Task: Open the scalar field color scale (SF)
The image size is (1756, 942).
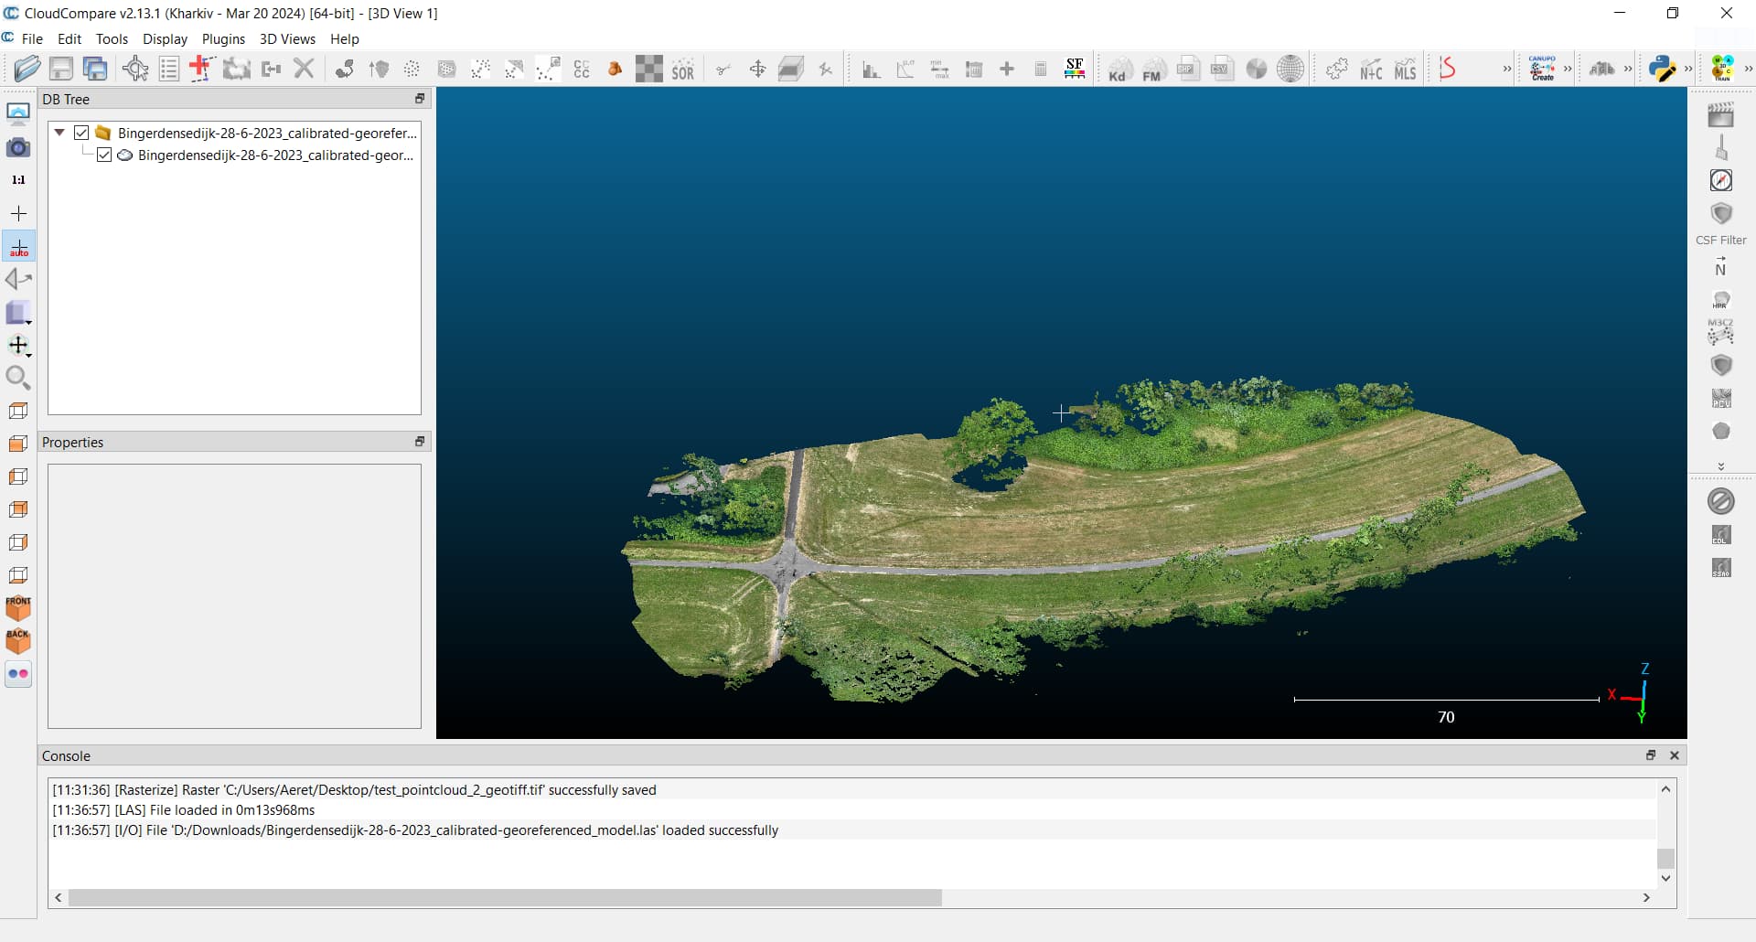Action: (1075, 68)
